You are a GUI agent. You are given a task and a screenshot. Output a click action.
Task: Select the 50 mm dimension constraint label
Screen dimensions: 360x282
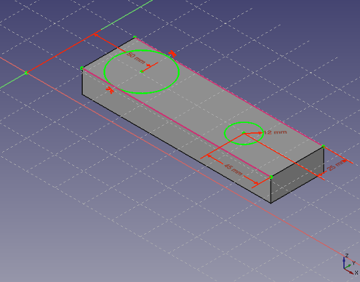click(x=136, y=58)
